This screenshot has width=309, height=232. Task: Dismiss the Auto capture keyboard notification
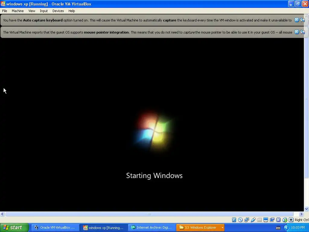click(x=297, y=20)
